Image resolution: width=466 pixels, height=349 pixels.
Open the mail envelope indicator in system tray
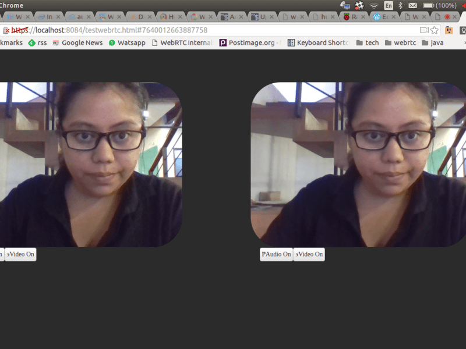(412, 5)
